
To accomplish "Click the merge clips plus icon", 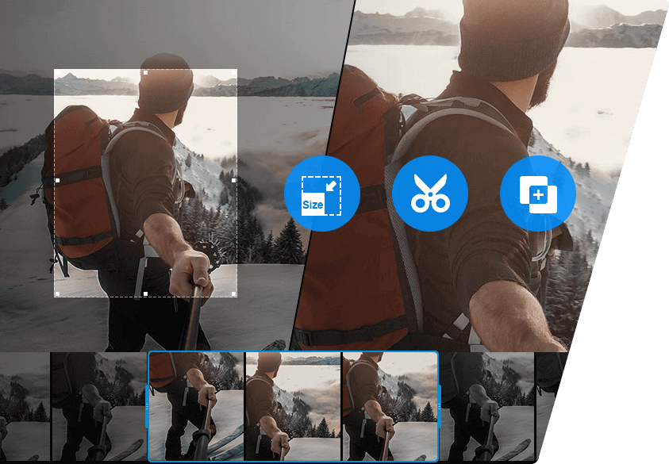I will [x=538, y=194].
